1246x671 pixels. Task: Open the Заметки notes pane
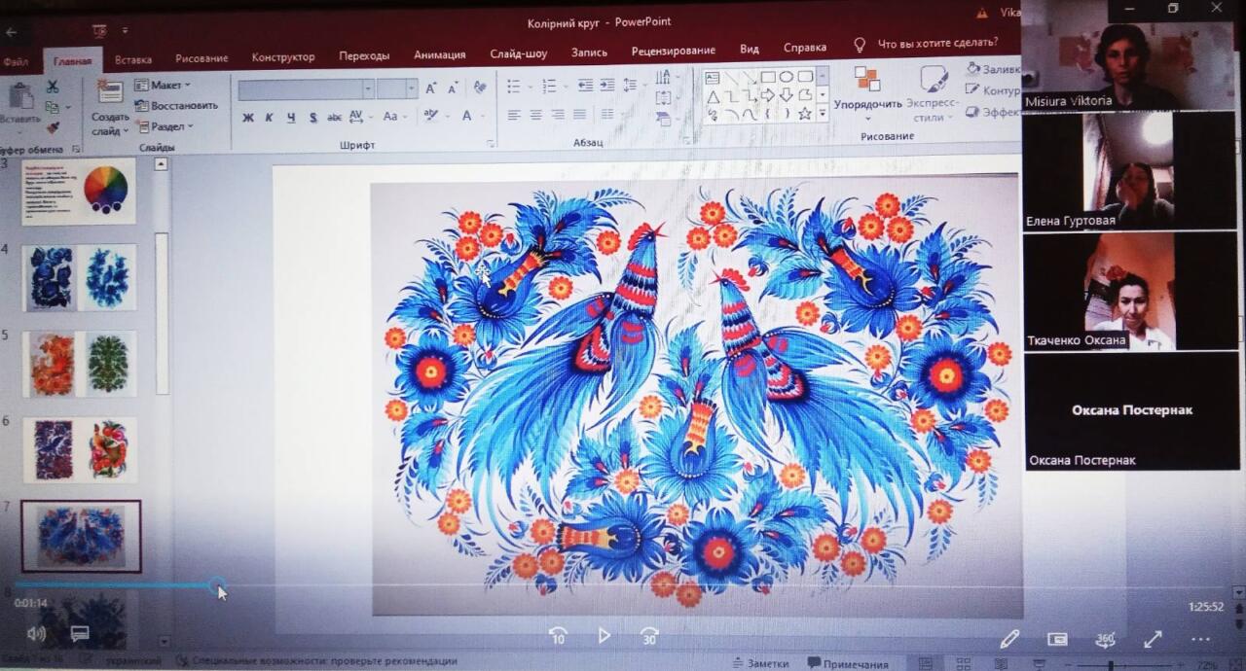[760, 663]
